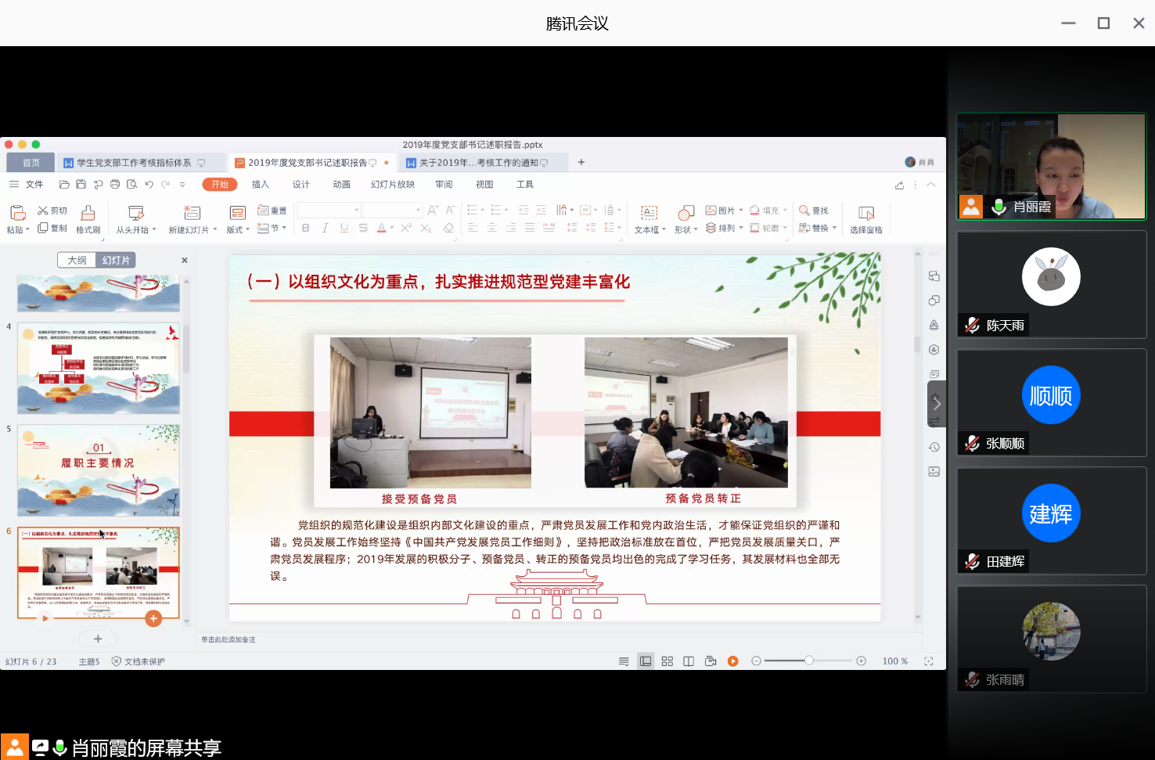Open the Text Box (文本框) tool
Viewport: 1155px width, 760px height.
click(649, 214)
